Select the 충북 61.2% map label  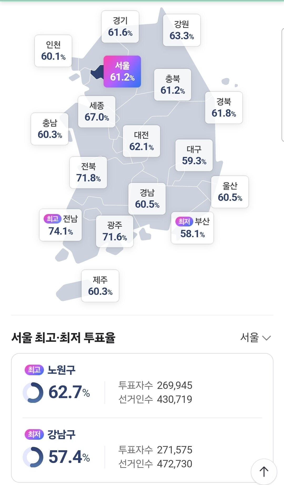click(173, 85)
